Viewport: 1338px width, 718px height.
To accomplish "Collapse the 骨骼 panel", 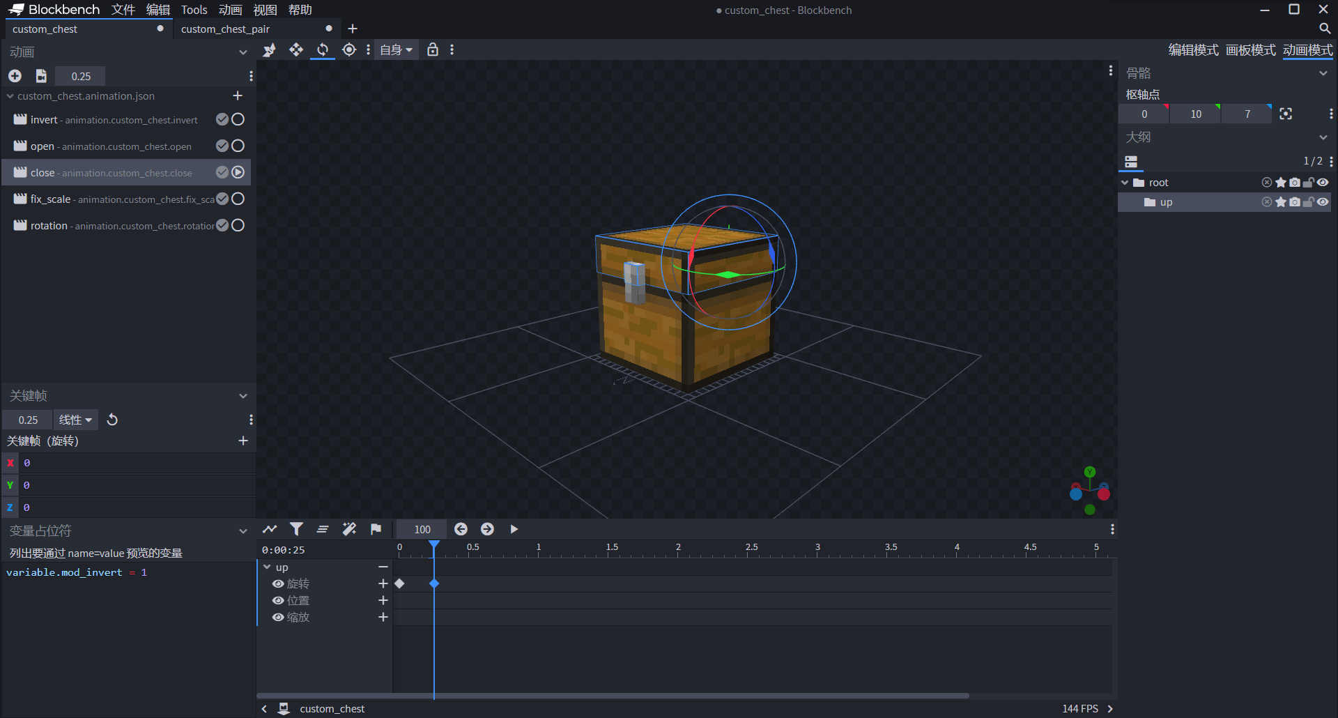I will 1323,73.
